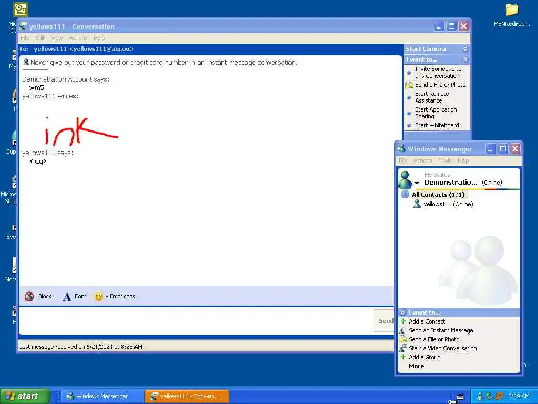Click Send a File or Photo in conversation
Screen dimensions: 538x404
click(440, 85)
